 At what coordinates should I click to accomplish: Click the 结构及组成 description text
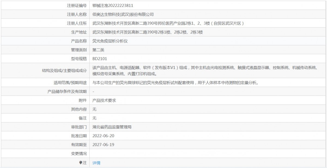tap(205, 71)
